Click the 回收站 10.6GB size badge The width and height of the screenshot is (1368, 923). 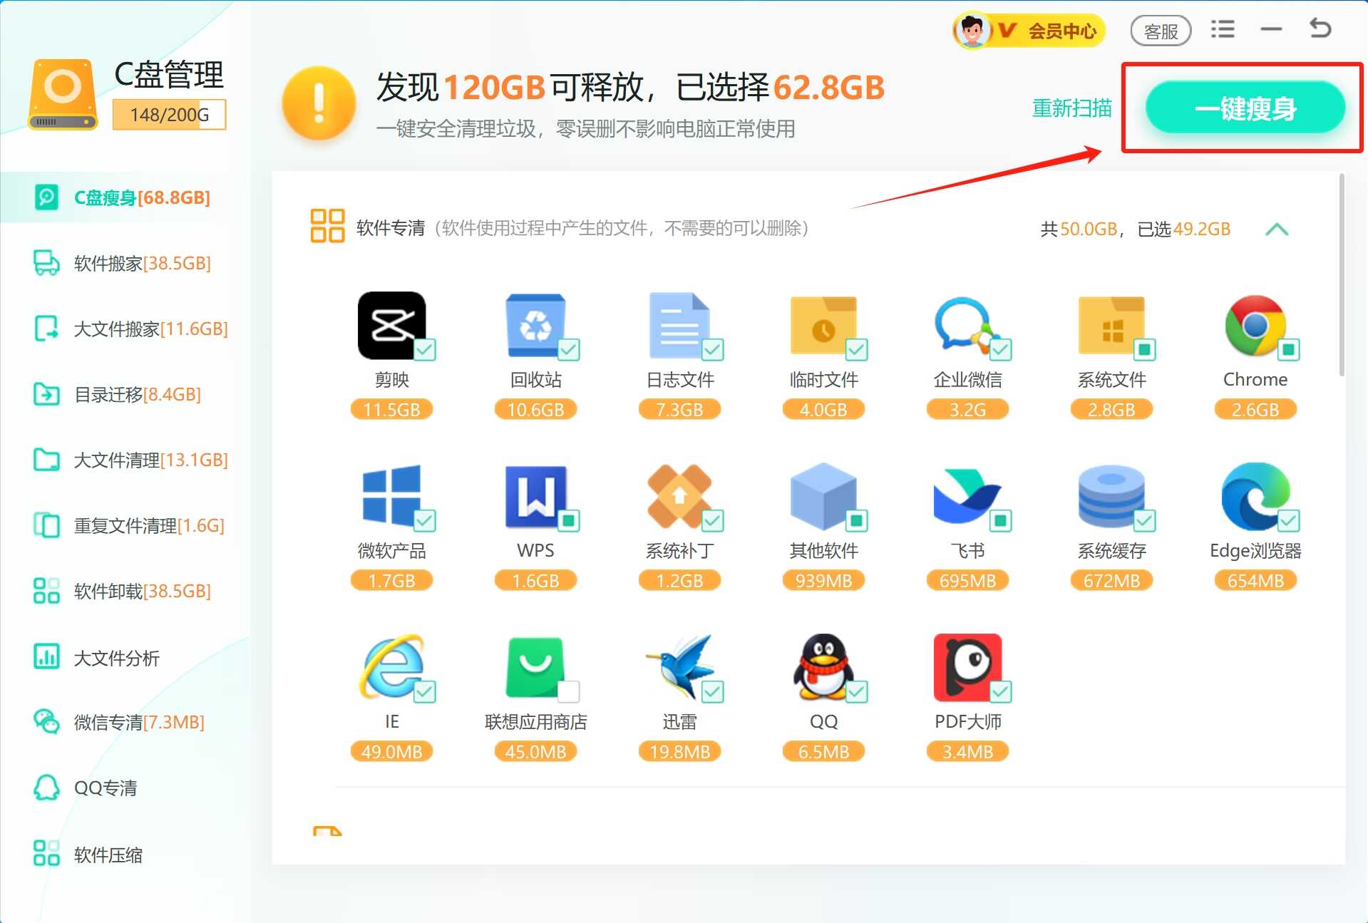click(535, 410)
